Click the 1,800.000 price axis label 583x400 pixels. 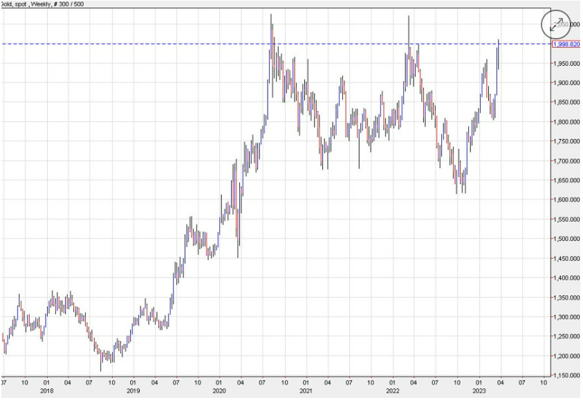566,122
